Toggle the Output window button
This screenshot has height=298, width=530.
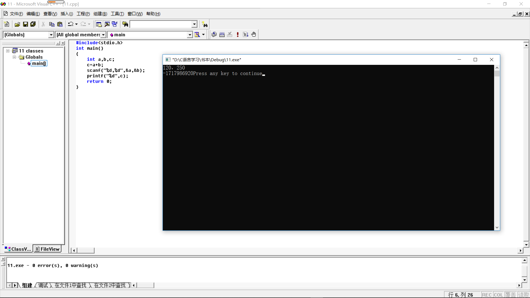point(107,24)
